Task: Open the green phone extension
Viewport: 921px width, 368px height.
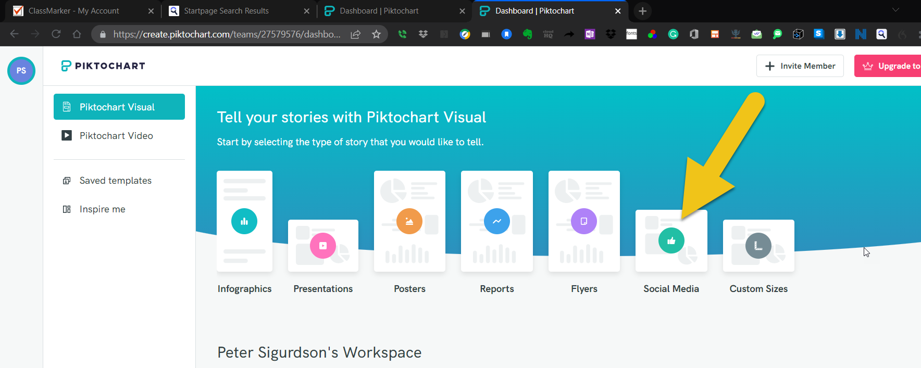Action: point(402,34)
